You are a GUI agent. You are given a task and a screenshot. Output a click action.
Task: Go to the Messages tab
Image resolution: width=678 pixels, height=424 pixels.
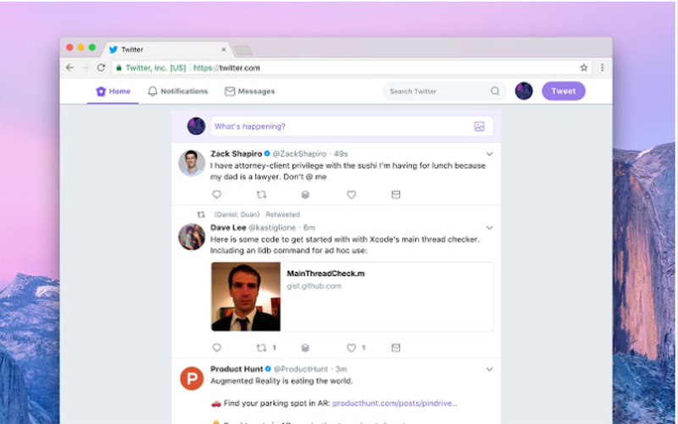click(x=250, y=91)
